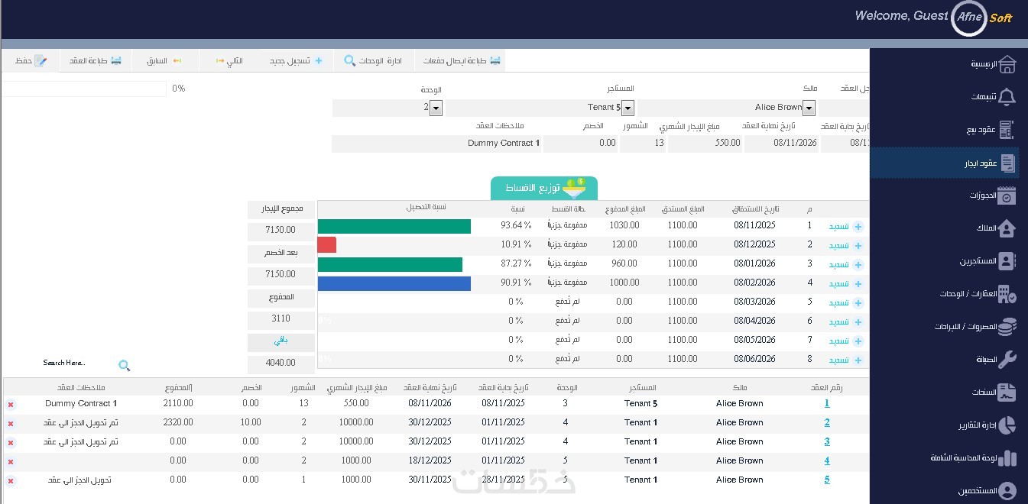This screenshot has width=1028, height=504.
Task: Delete the 2320.00 paid contract row
Action: (x=11, y=423)
